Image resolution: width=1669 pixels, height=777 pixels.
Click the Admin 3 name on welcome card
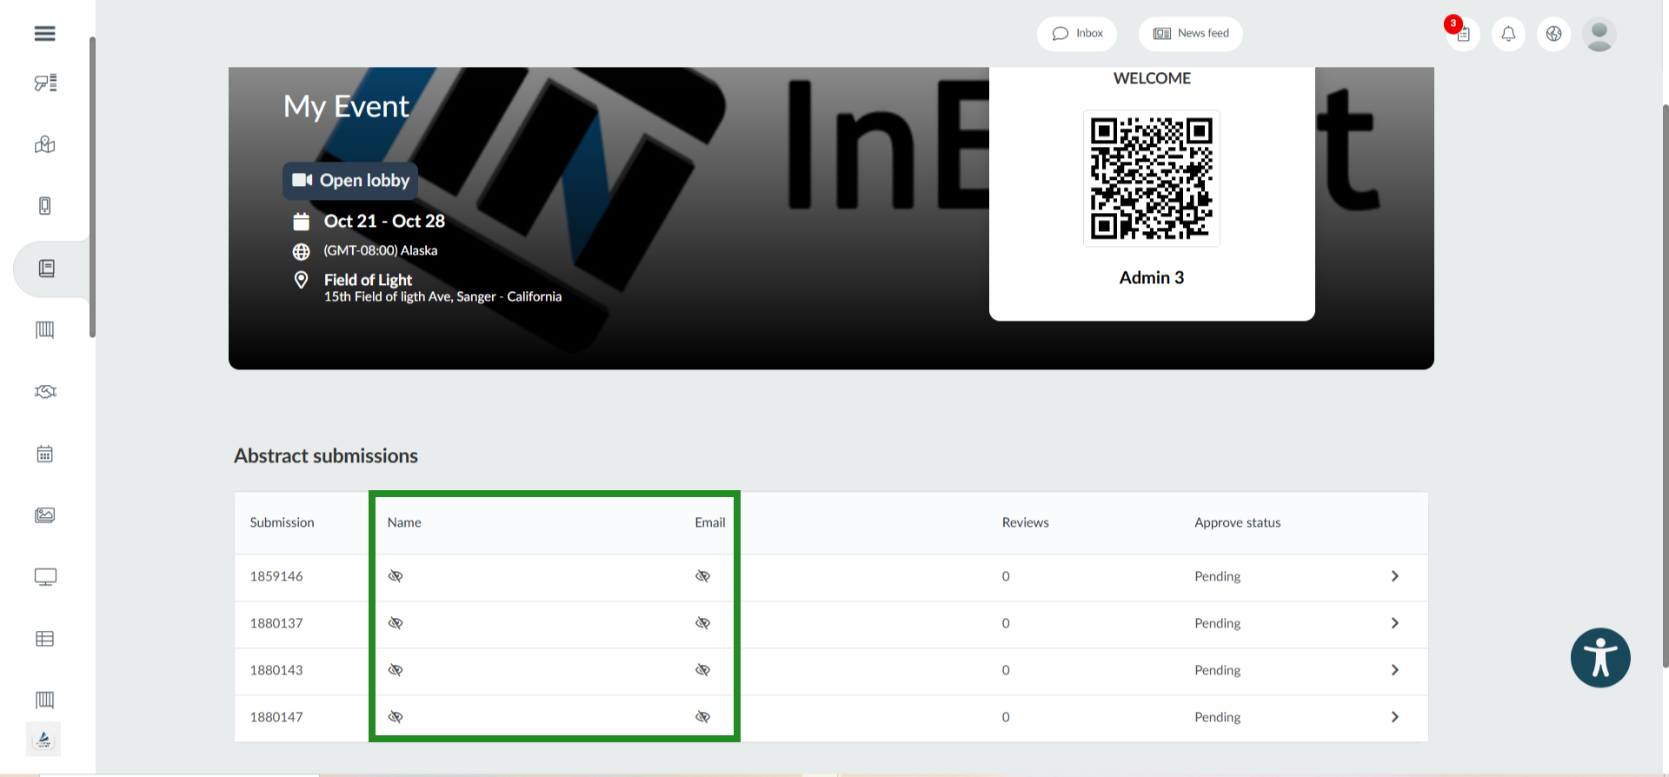[1152, 277]
